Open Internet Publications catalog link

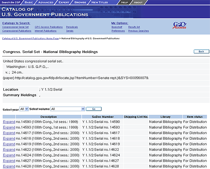point(45,31)
